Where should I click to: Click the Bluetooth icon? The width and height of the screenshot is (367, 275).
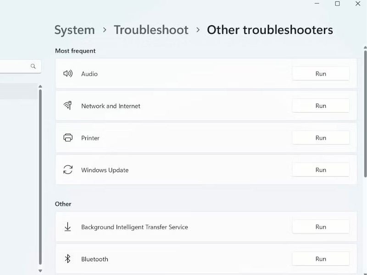pos(67,258)
